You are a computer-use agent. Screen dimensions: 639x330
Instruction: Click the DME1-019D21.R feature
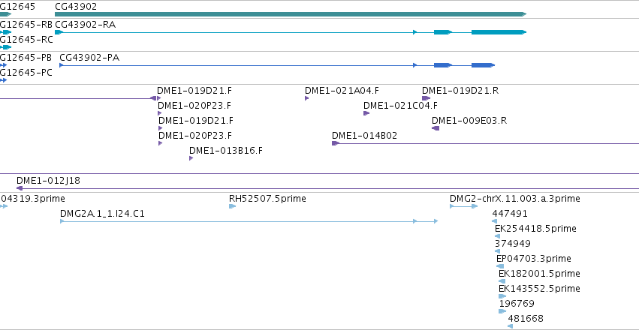pyautogui.click(x=426, y=98)
